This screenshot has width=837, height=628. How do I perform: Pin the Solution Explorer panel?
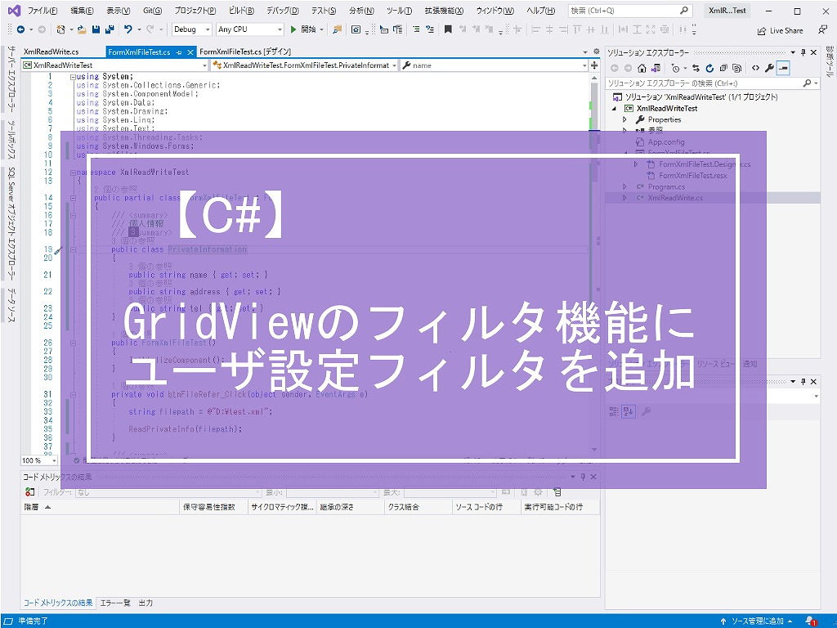[803, 52]
